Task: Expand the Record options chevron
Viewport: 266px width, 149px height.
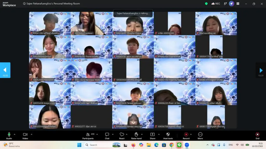Action: 191,135
